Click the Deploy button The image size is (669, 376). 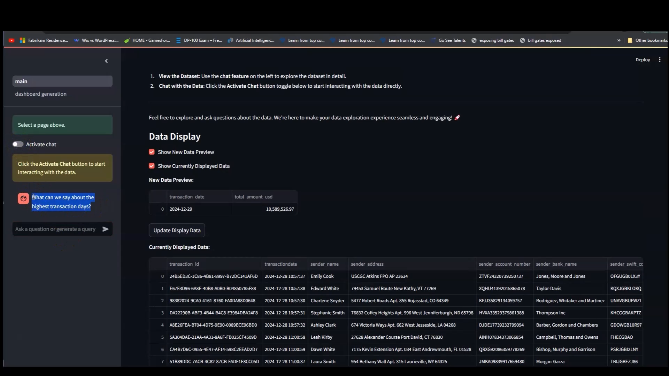point(643,60)
